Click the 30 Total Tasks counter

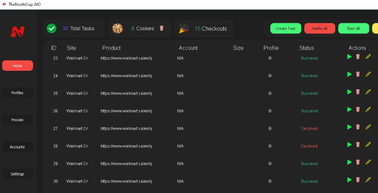pos(78,28)
